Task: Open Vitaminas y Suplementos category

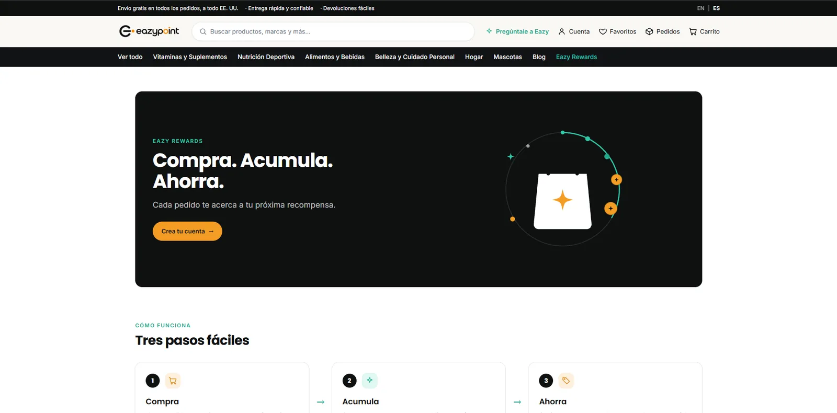Action: pyautogui.click(x=190, y=57)
